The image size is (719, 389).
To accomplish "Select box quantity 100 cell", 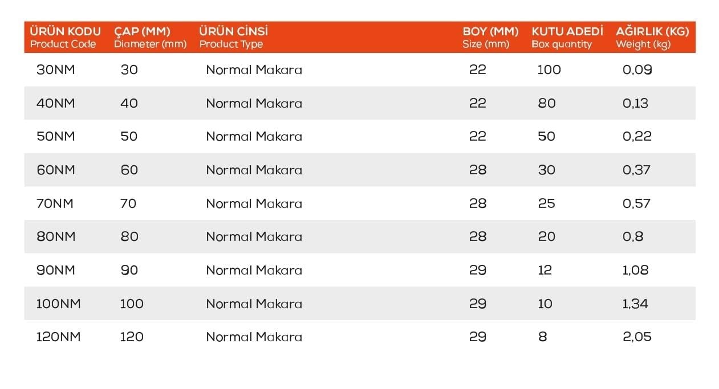I will pos(549,70).
